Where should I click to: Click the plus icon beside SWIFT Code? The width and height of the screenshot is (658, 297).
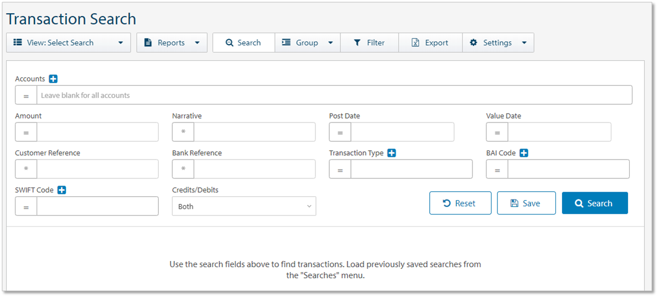pos(62,190)
